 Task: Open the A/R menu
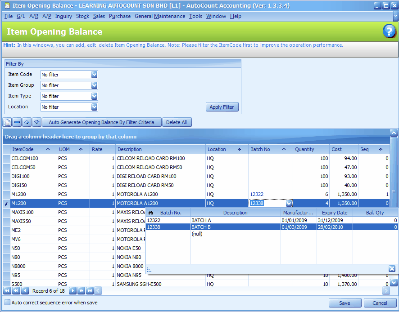34,16
